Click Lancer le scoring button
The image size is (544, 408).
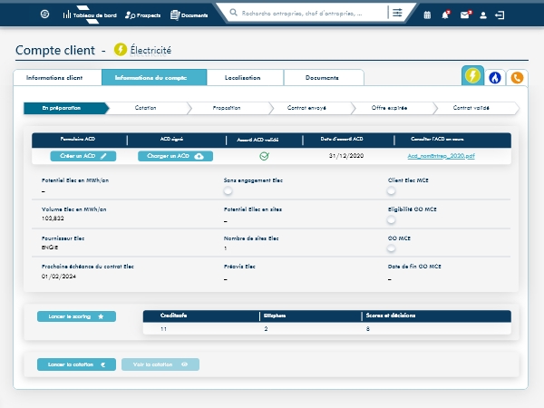(76, 316)
